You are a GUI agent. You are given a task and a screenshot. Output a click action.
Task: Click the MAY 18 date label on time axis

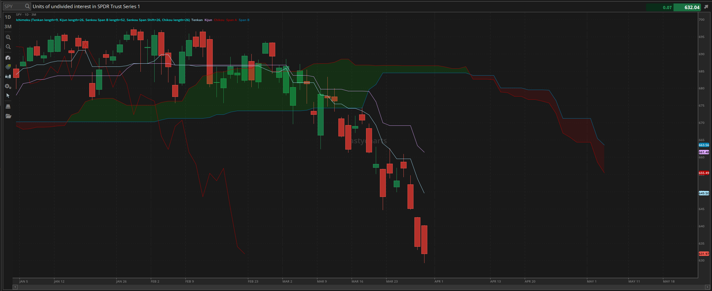click(x=669, y=282)
